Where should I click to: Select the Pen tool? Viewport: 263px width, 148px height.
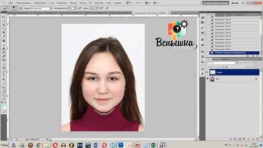(4, 72)
